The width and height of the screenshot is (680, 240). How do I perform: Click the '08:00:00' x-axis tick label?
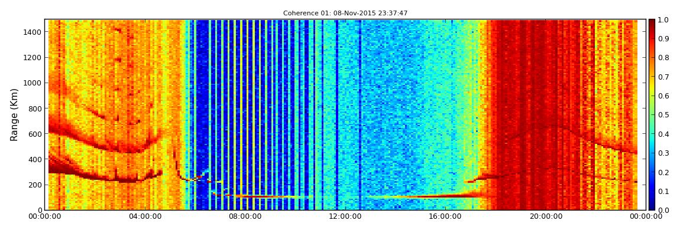point(245,216)
